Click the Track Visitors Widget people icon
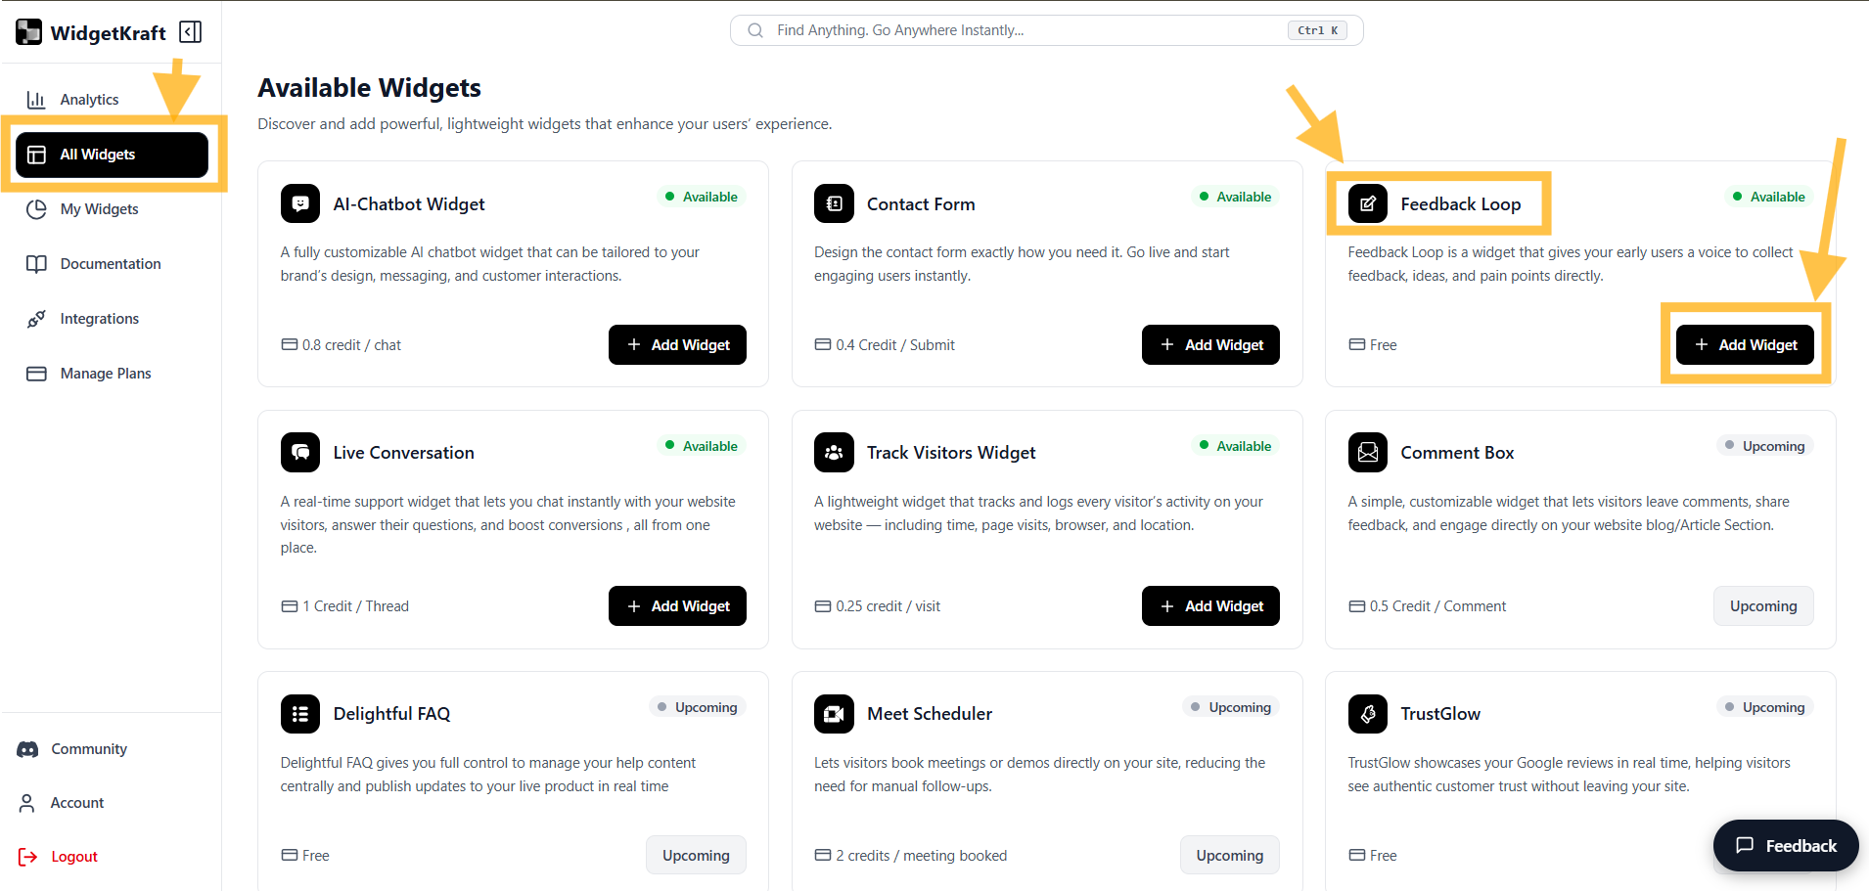The image size is (1869, 891). 833,452
